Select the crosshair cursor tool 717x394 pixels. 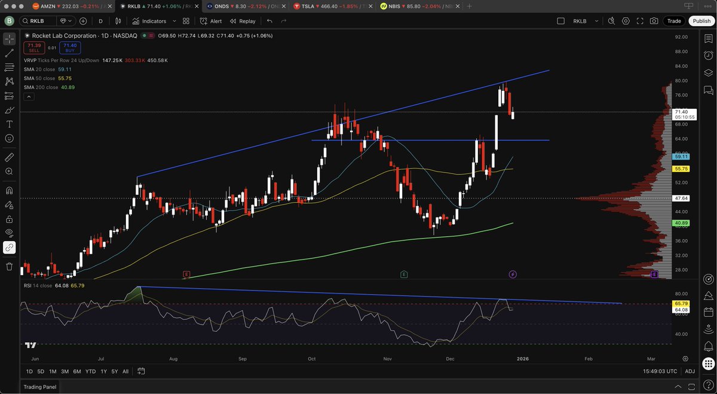pos(9,39)
